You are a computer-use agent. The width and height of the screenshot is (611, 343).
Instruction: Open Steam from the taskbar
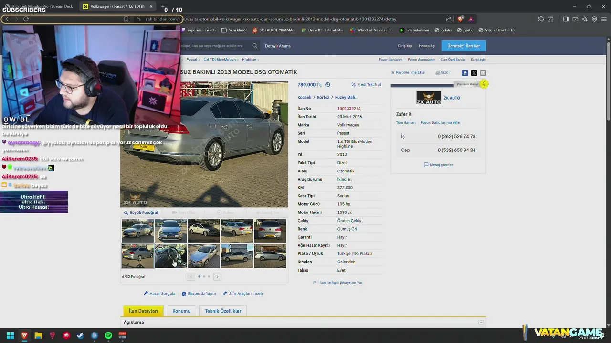[80, 335]
